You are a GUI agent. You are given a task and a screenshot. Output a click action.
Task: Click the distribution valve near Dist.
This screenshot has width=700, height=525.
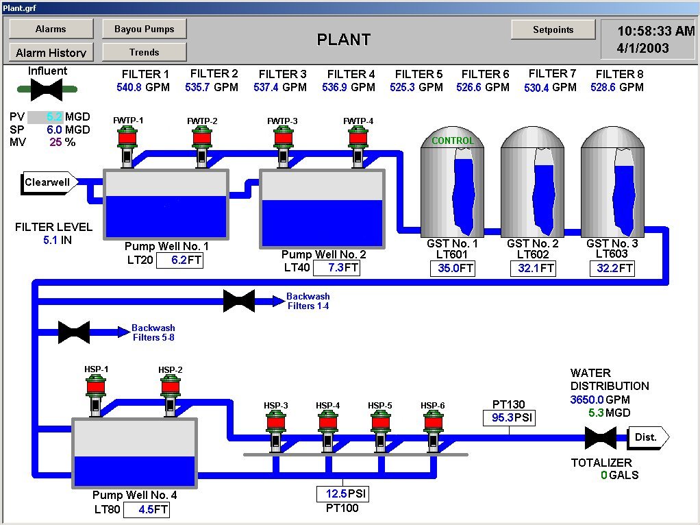(x=601, y=437)
